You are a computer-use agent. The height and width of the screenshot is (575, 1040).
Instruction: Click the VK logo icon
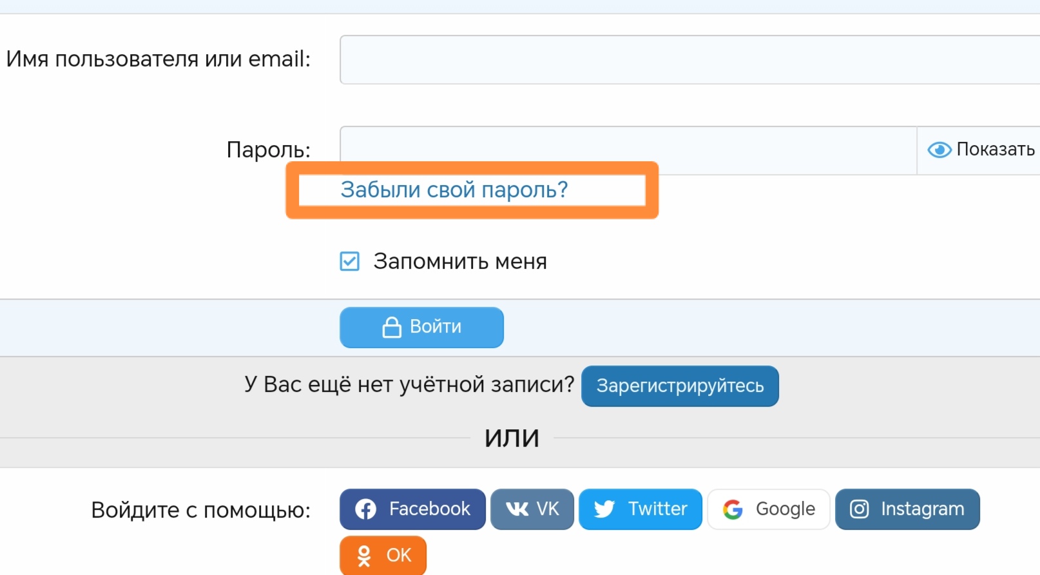(517, 509)
